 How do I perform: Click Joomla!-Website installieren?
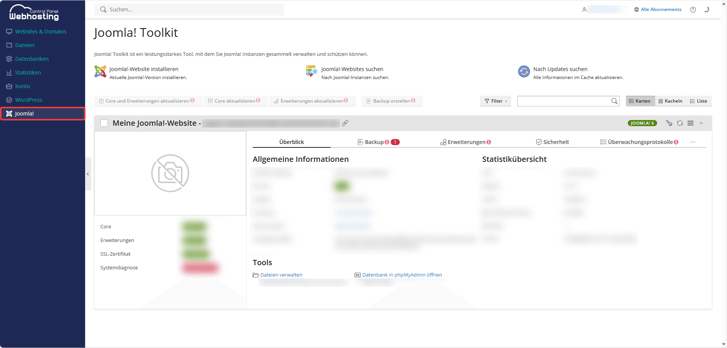pos(144,69)
